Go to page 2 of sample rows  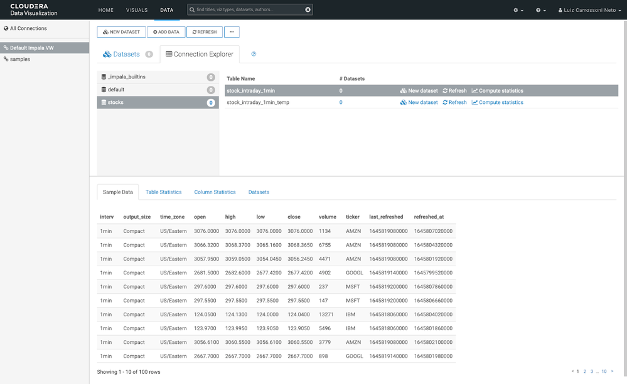584,371
